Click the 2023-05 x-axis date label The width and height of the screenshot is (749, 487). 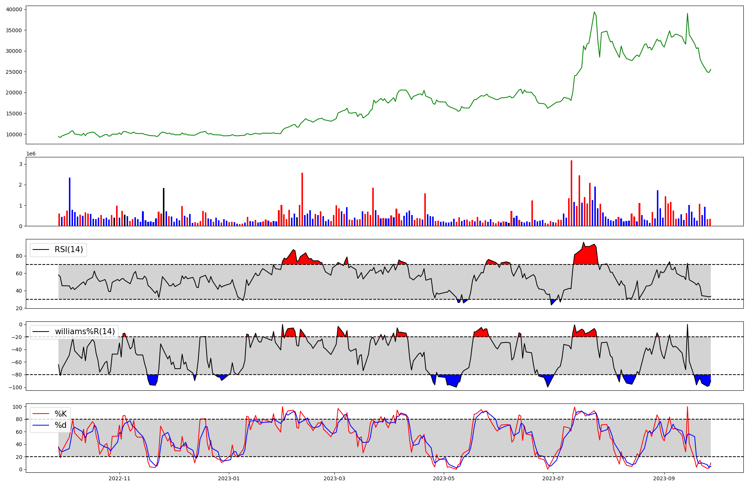coord(444,478)
